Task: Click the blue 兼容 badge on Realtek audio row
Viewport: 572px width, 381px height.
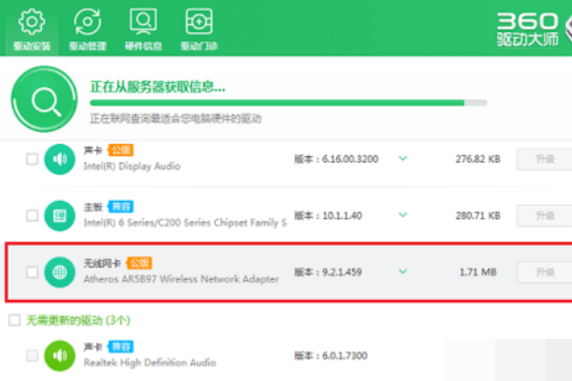Action: coord(121,347)
